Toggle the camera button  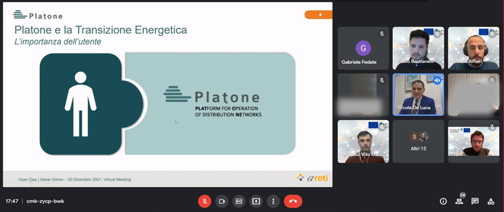pos(222,201)
